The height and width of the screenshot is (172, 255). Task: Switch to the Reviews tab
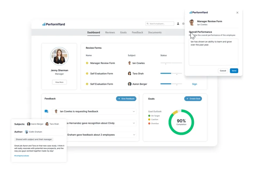coord(110,32)
